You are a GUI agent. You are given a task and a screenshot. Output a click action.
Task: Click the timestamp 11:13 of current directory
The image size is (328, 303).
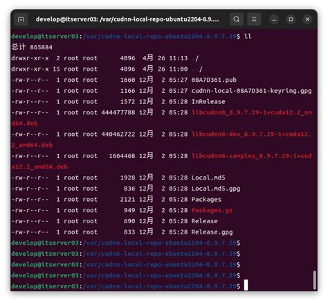pos(179,58)
